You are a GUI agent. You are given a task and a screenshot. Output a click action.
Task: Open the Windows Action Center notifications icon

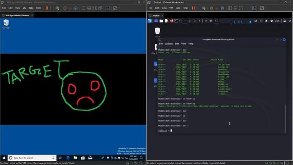pos(141,158)
